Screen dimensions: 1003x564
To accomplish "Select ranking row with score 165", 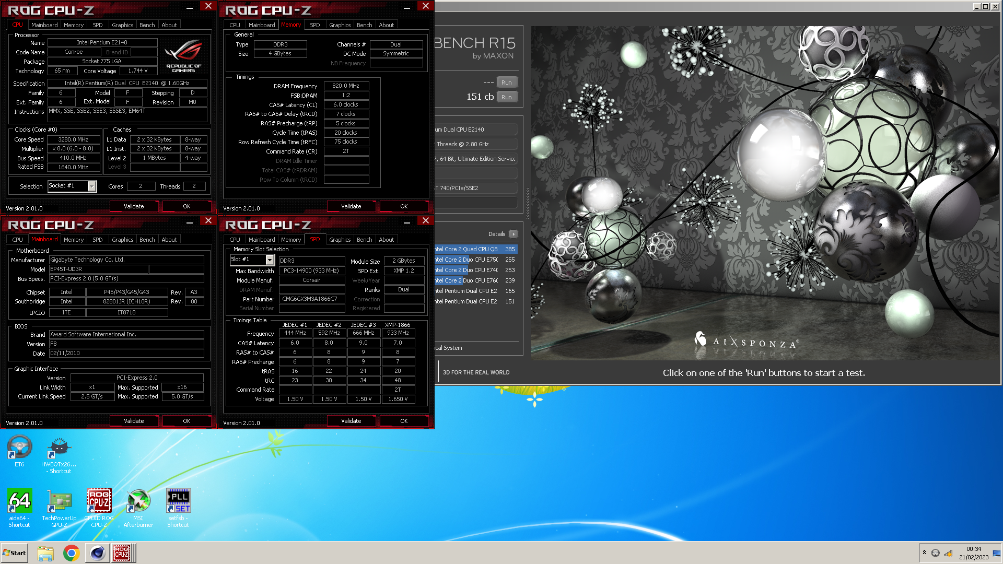I will point(475,291).
